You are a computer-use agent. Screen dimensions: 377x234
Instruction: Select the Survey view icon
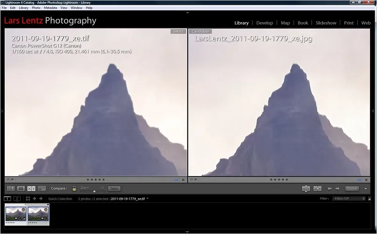tap(42, 189)
